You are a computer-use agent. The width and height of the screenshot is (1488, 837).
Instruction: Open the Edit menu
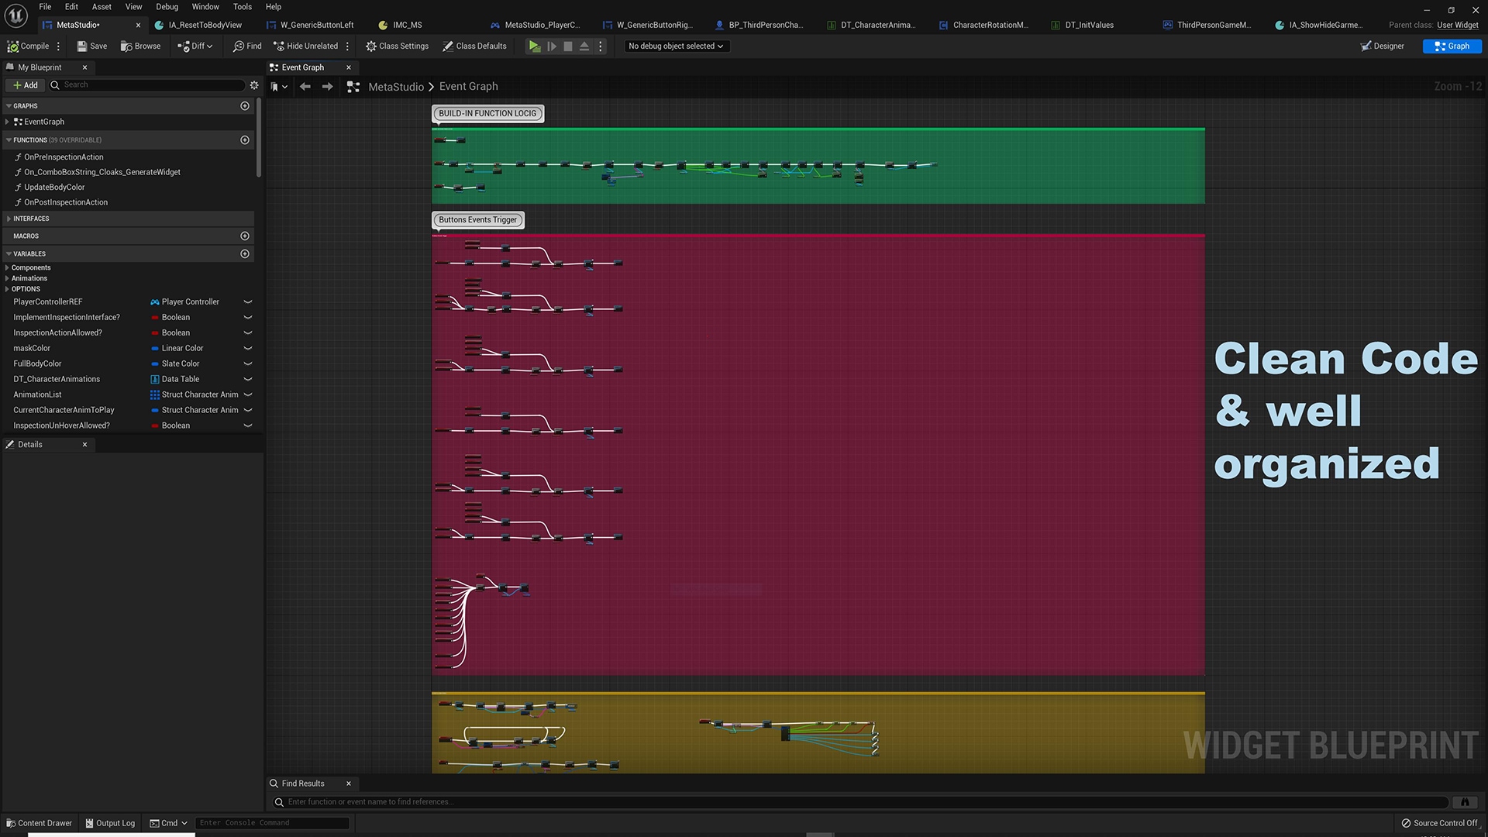click(x=71, y=6)
